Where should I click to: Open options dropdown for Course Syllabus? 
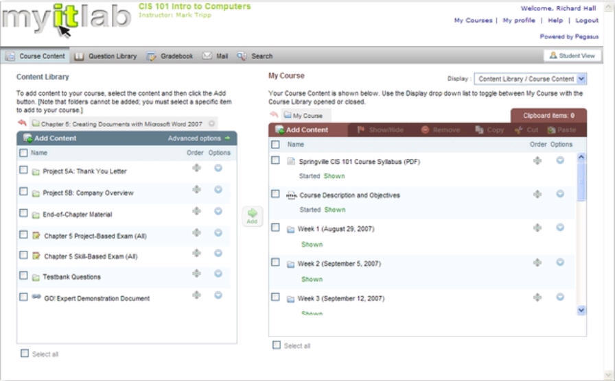pyautogui.click(x=560, y=160)
